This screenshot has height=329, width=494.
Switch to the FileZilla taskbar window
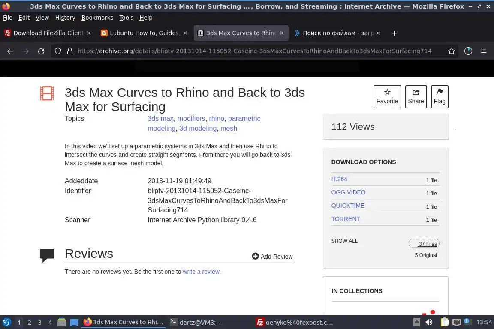295,322
